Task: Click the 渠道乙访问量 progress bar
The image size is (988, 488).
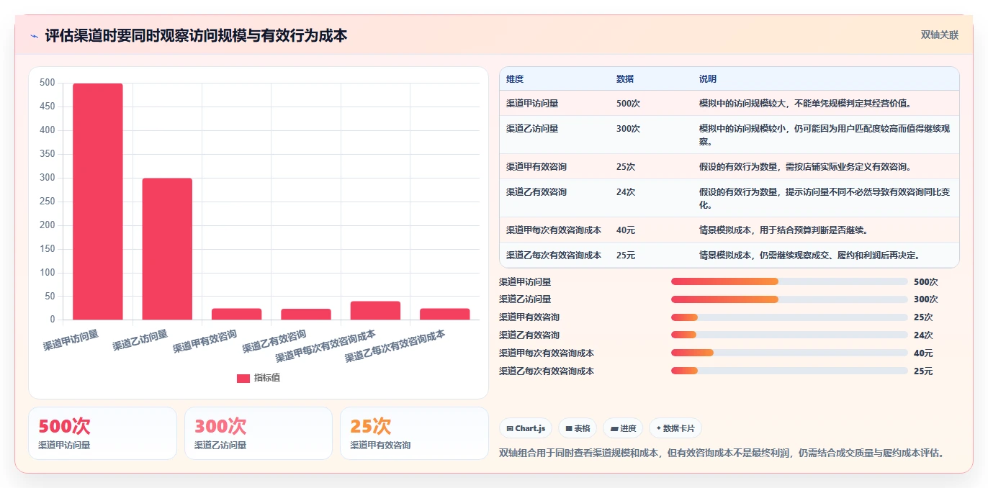Action: 789,299
